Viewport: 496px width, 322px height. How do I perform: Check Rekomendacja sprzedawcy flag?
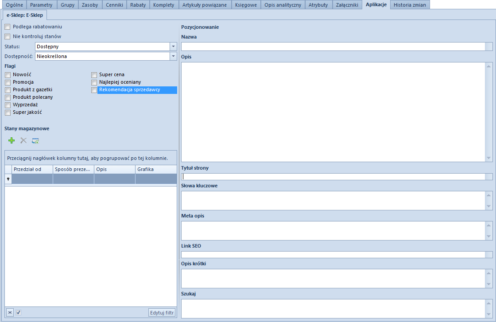[x=94, y=90]
